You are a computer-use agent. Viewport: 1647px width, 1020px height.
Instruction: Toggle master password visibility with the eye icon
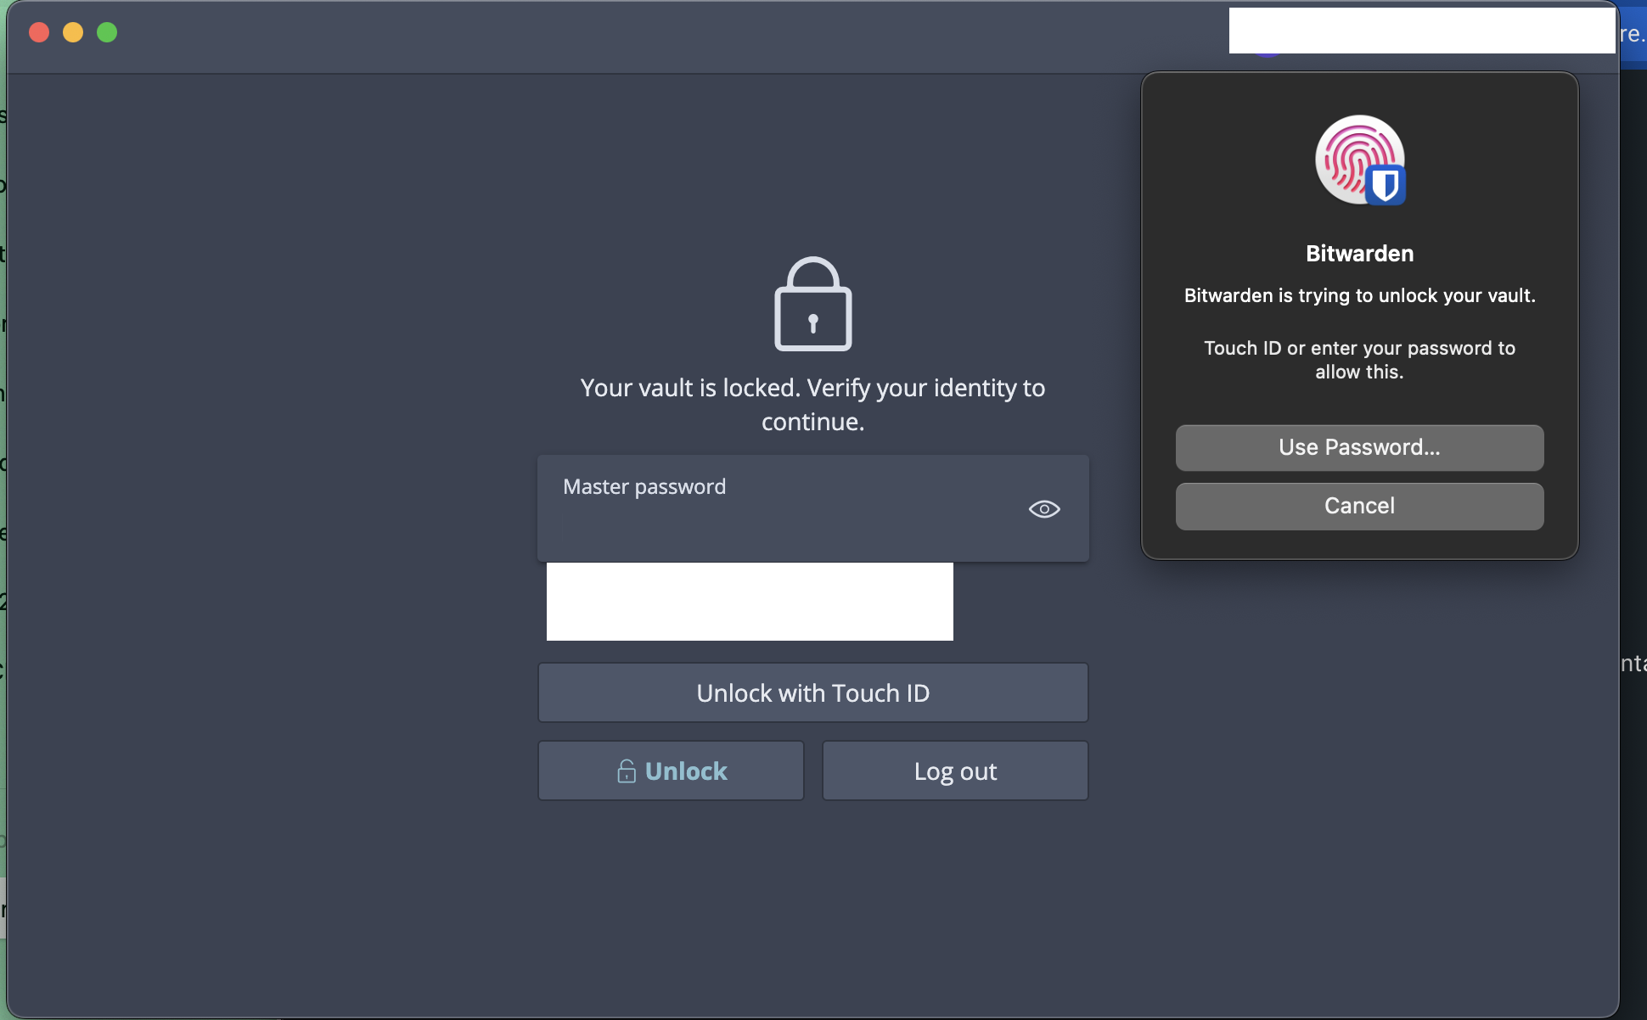[x=1043, y=508]
